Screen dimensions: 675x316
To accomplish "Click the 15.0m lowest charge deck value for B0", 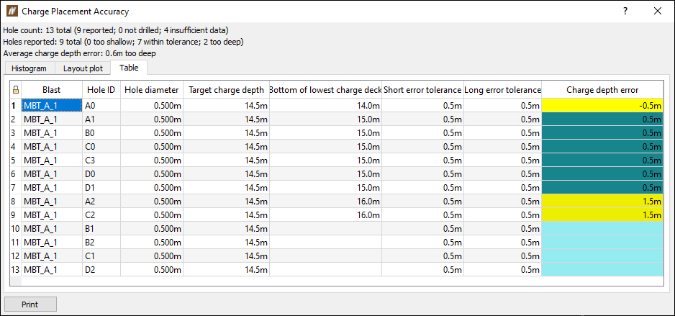I will coord(325,133).
